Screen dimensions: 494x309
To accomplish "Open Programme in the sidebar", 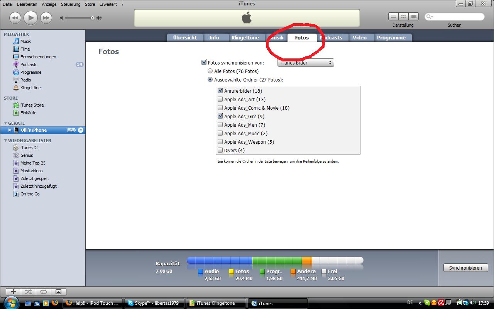I will click(30, 72).
